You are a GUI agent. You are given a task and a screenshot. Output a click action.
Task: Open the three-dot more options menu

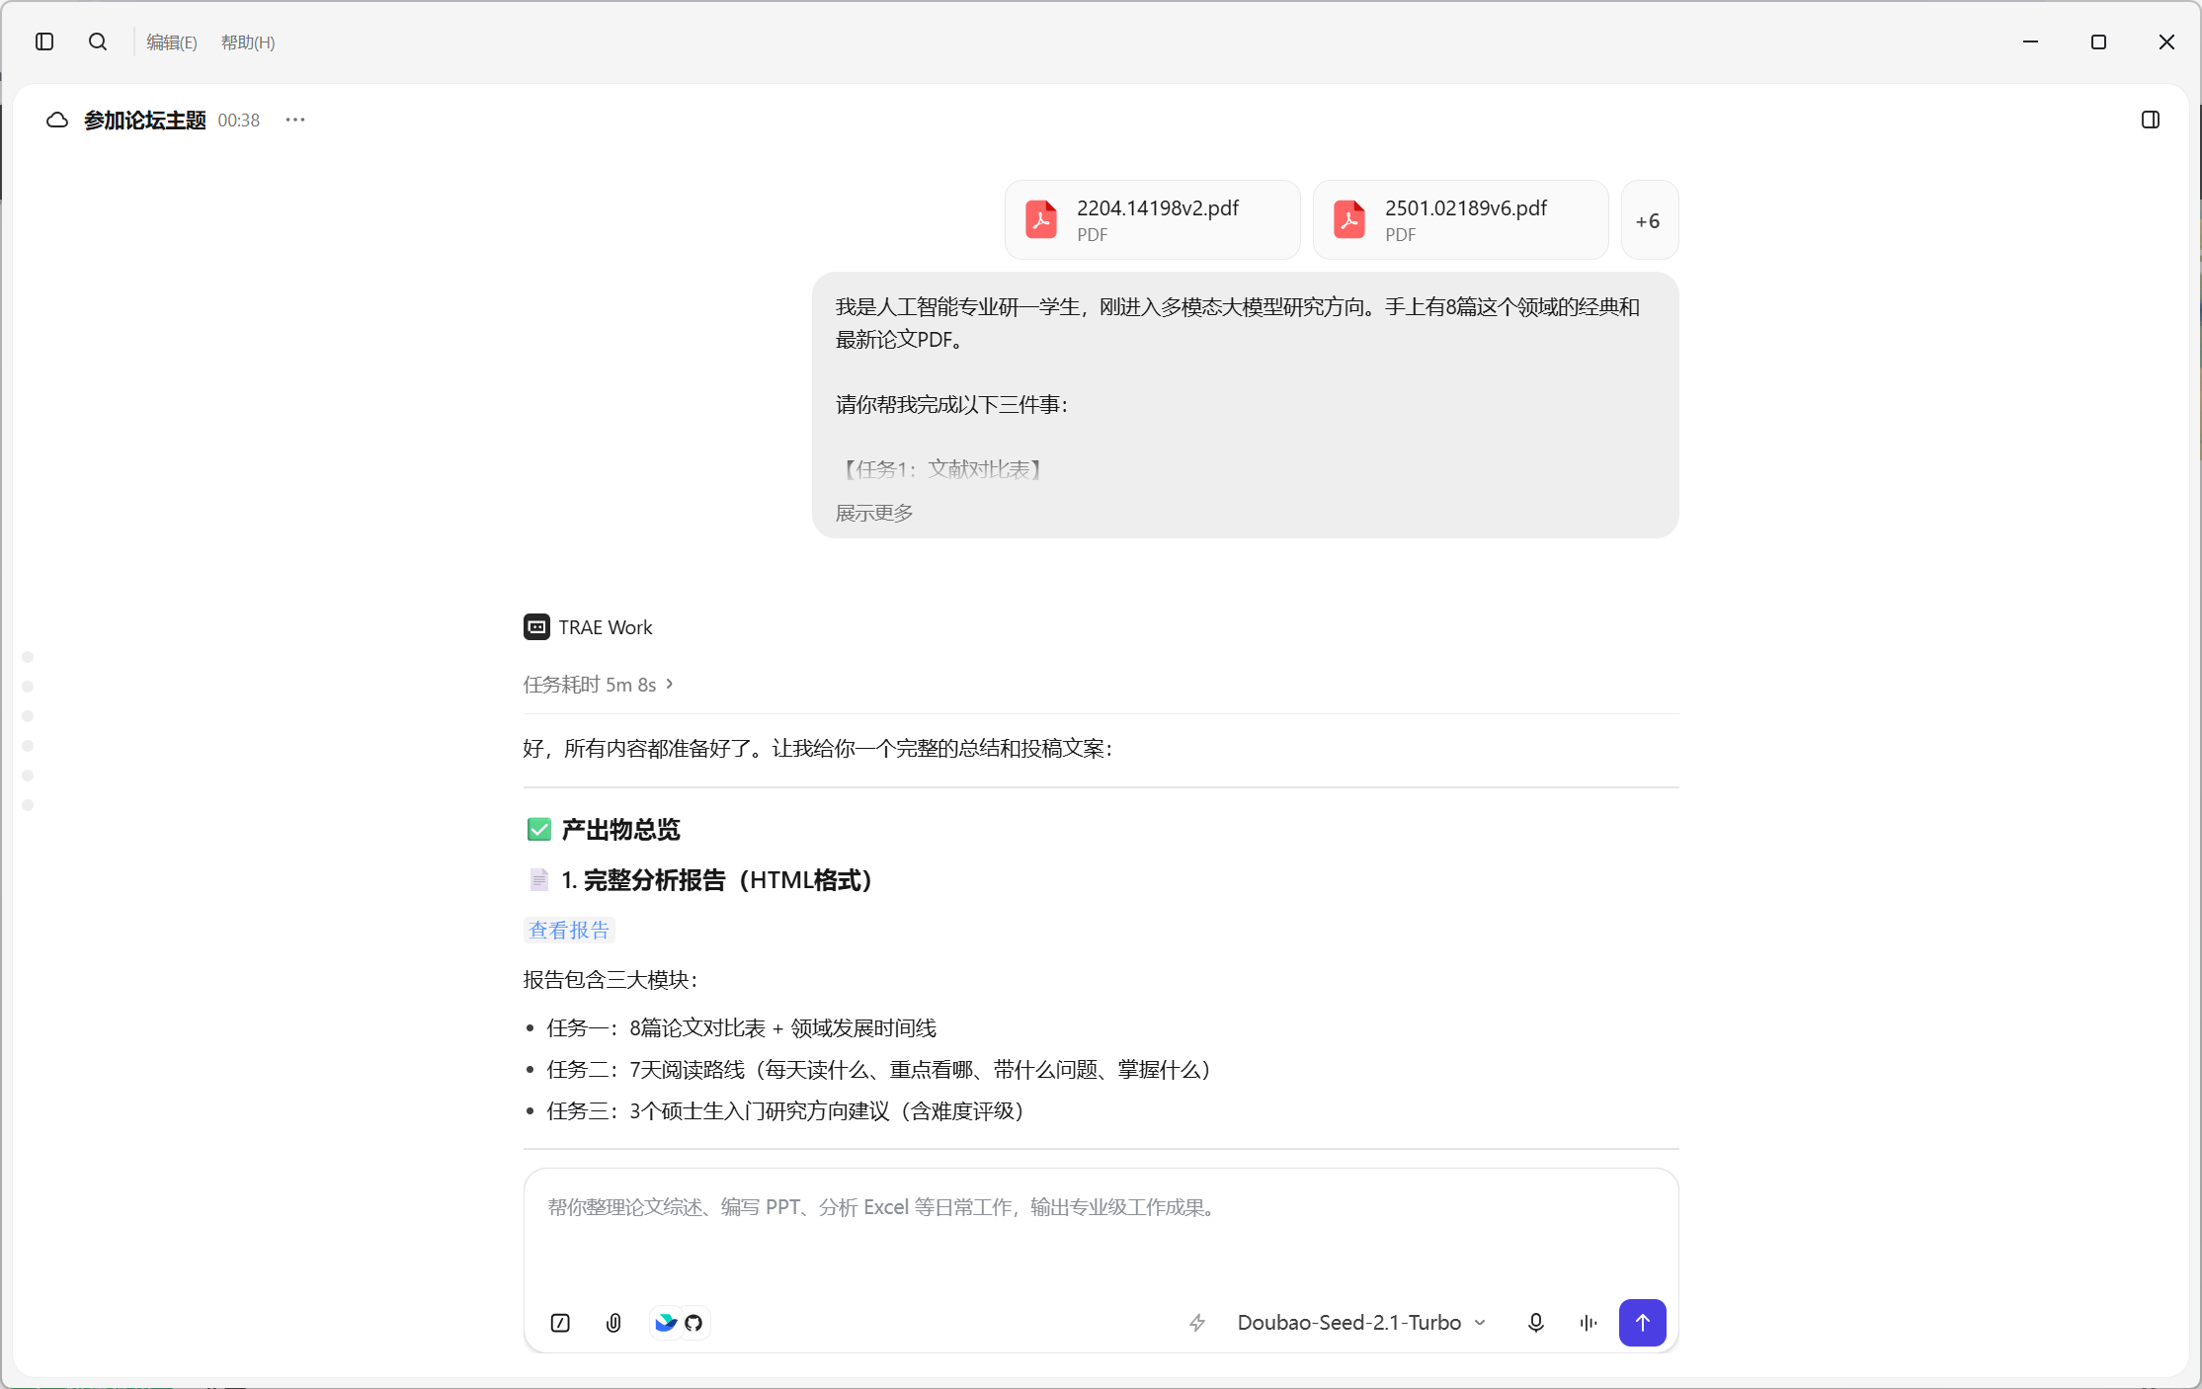click(295, 120)
